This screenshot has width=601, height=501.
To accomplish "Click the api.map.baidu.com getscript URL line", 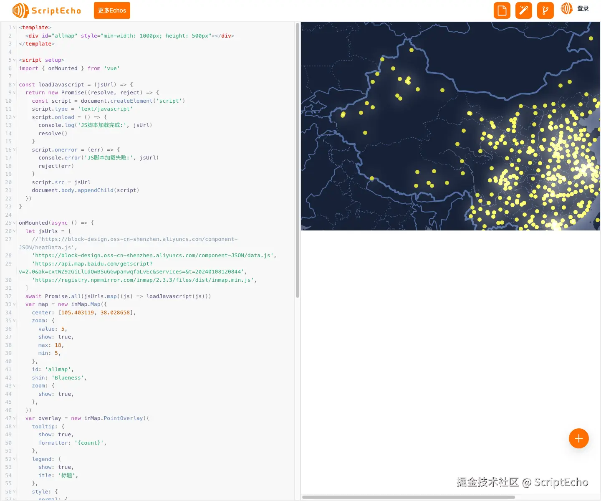I will coord(133,268).
